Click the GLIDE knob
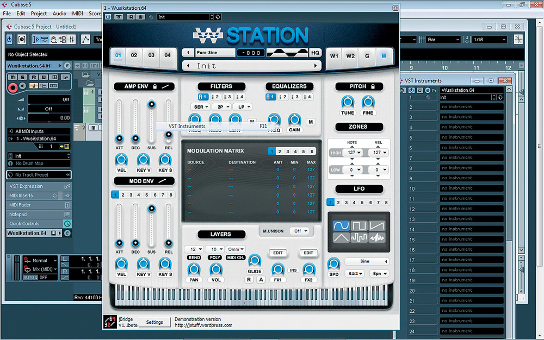This screenshot has height=340, width=544. [x=254, y=261]
